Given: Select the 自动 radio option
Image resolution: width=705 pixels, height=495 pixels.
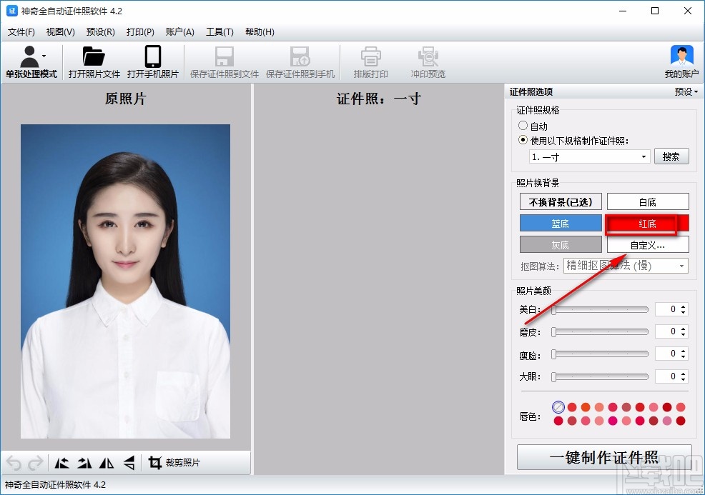Looking at the screenshot, I should (x=523, y=126).
